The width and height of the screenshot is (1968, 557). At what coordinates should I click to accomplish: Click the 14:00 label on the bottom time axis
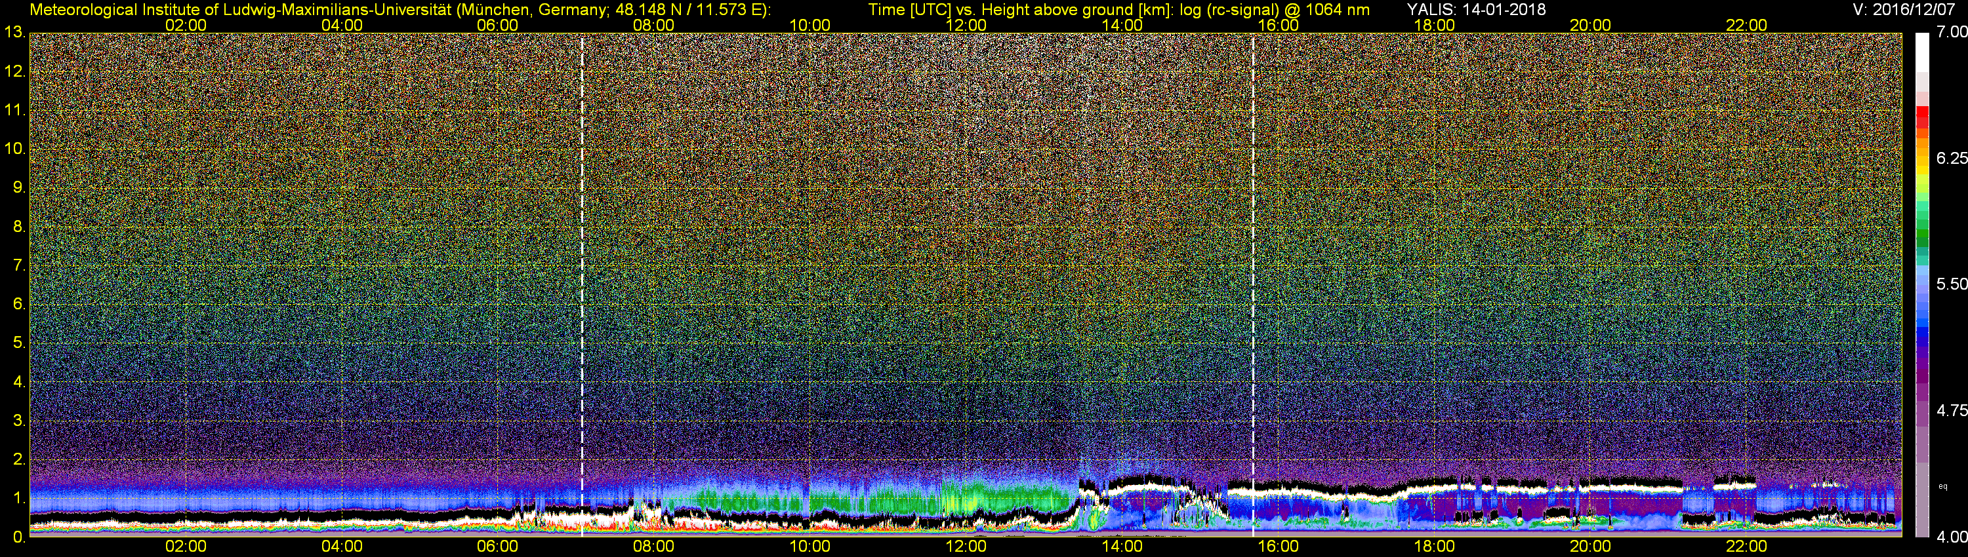pos(1122,547)
